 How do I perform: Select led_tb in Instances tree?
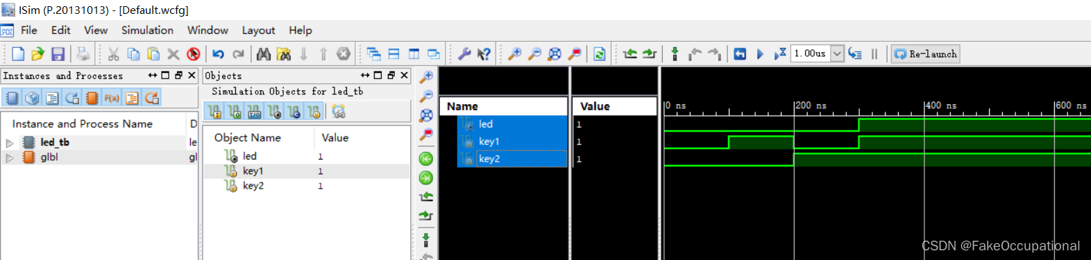55,142
